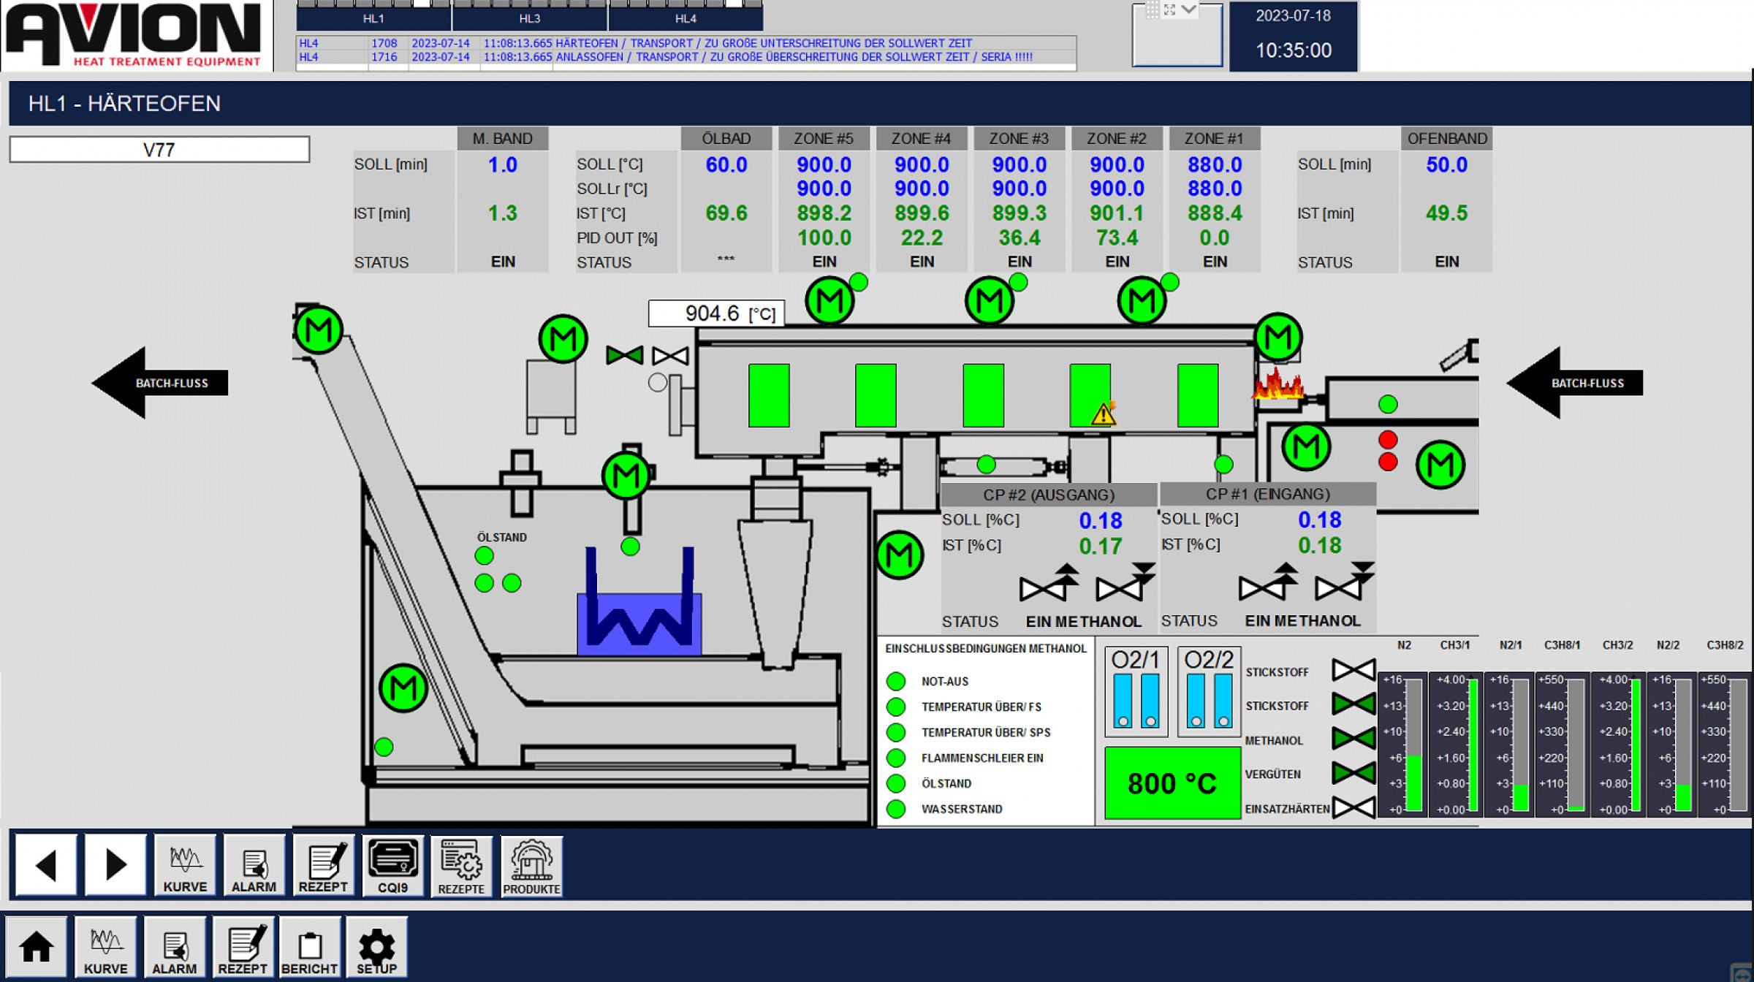Image resolution: width=1754 pixels, height=982 pixels.
Task: Go to next screen with right arrow
Action: [x=115, y=865]
